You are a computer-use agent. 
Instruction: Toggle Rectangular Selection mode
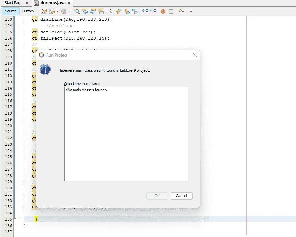[109, 11]
